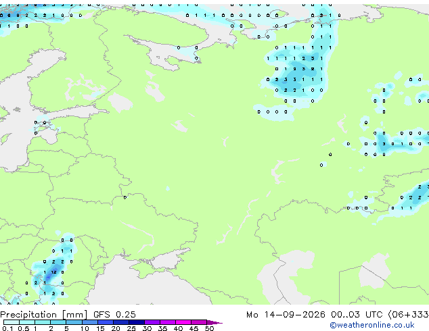Screen dimensions: 429x331
Task: Pick the 15–20 mm royal blue legend swatch
Action: 106,322
